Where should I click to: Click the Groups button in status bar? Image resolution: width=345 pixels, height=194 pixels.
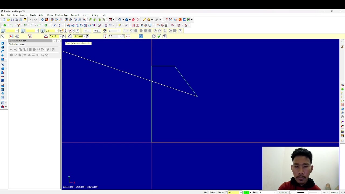[x=334, y=192]
